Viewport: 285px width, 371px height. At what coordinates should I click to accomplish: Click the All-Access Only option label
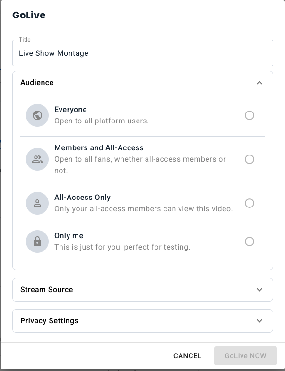82,198
